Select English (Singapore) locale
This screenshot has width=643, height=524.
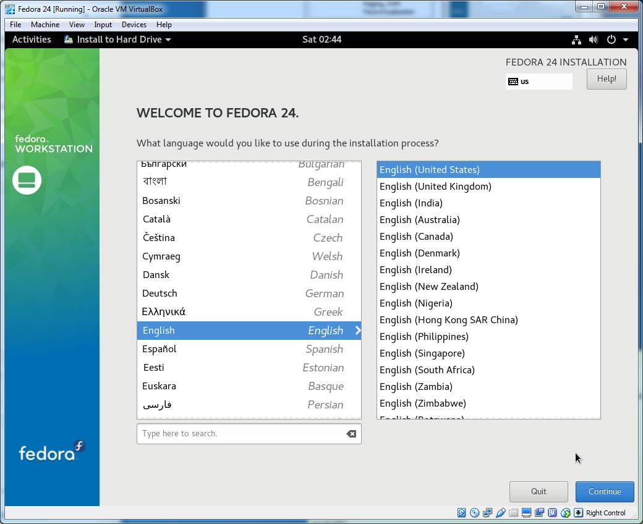click(488, 353)
